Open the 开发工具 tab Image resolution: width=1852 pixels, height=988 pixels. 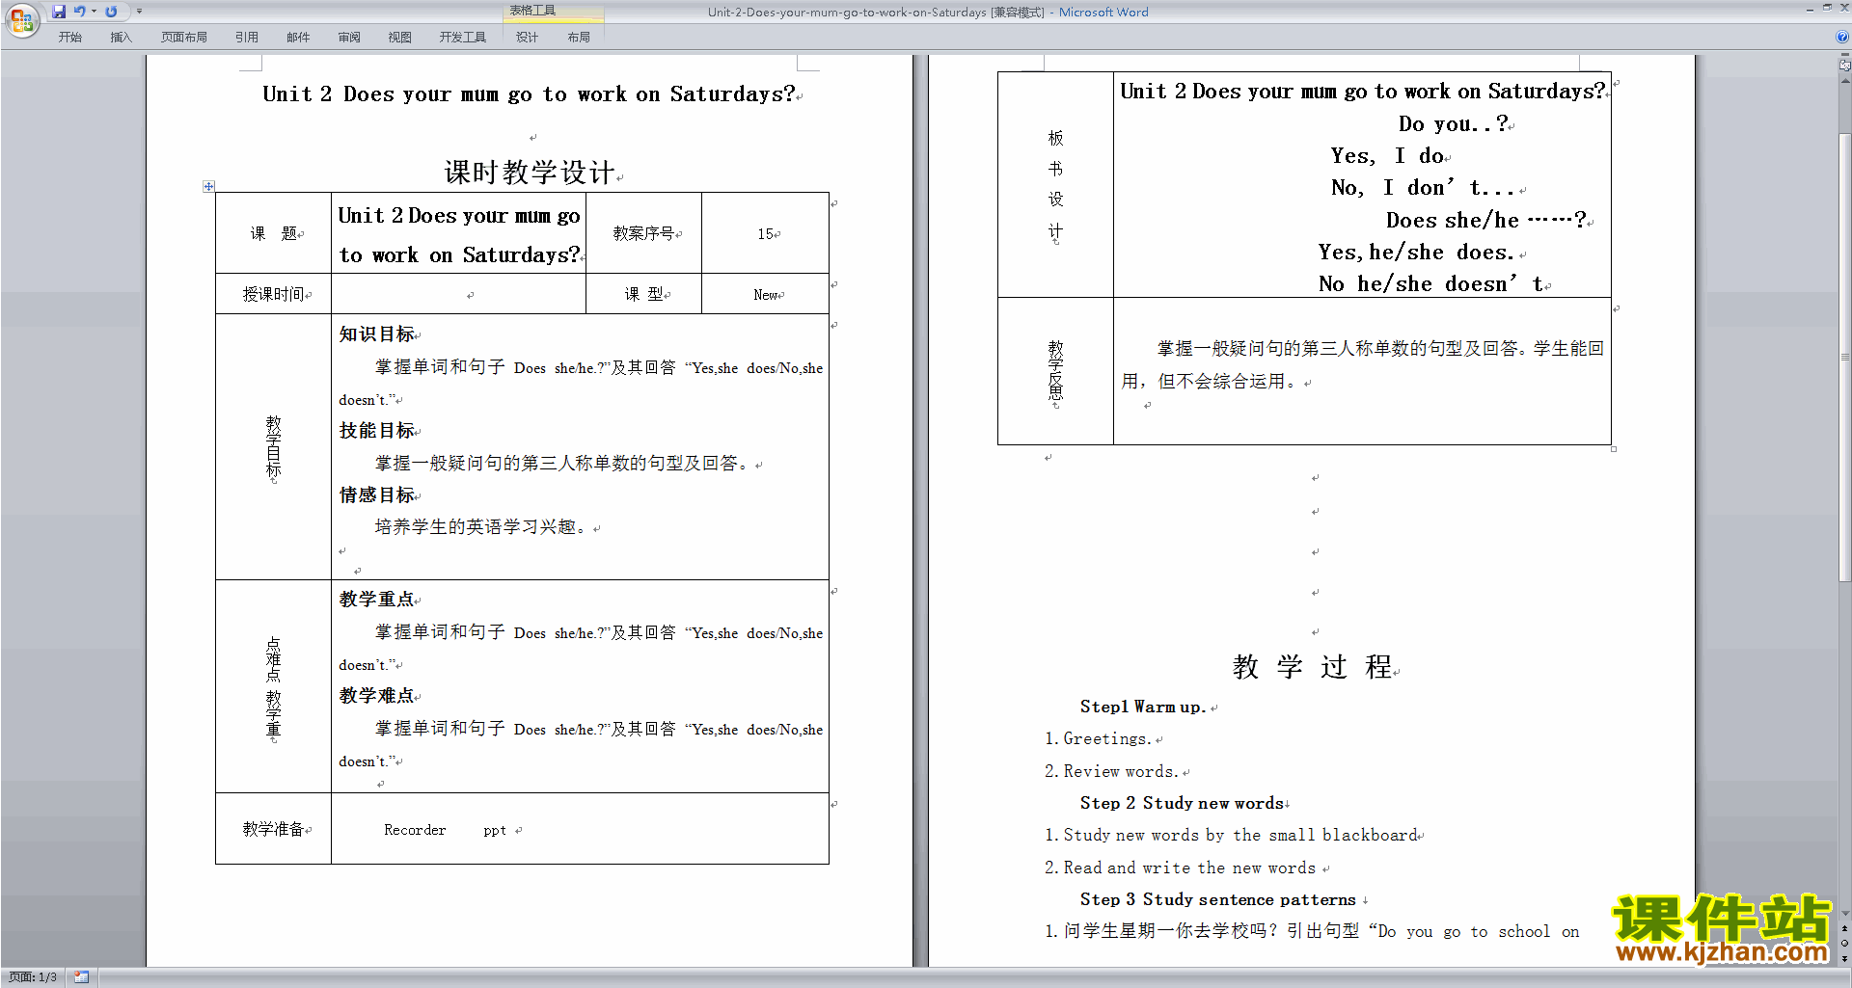tap(463, 38)
